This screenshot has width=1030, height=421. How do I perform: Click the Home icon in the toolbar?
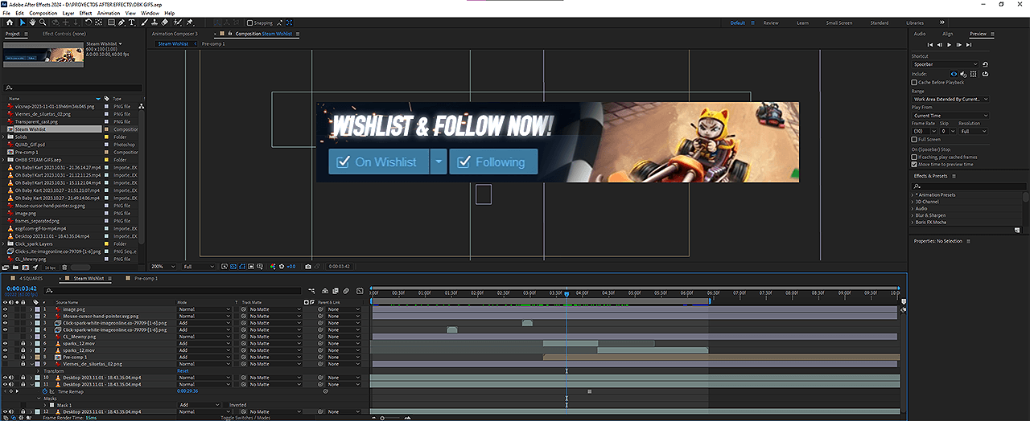[10, 22]
